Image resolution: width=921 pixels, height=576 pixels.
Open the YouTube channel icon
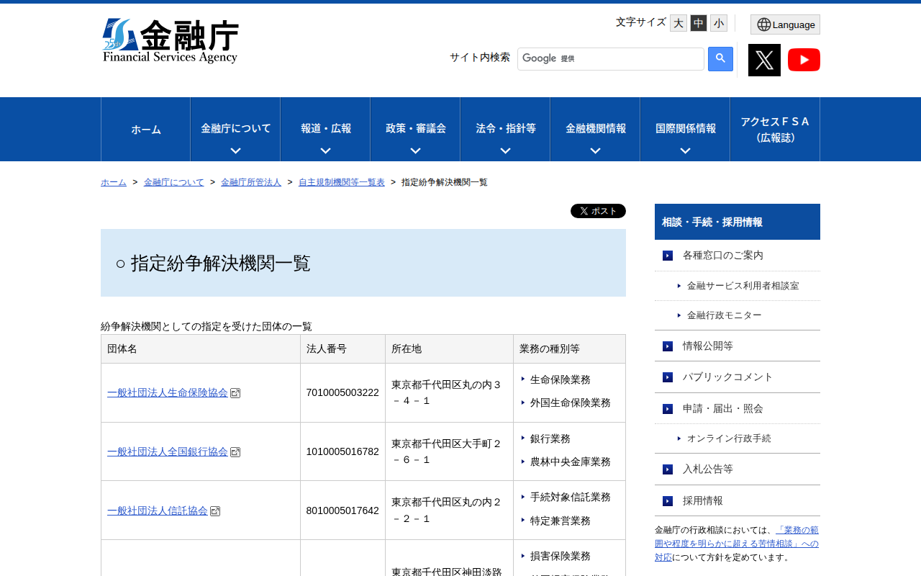pyautogui.click(x=804, y=60)
